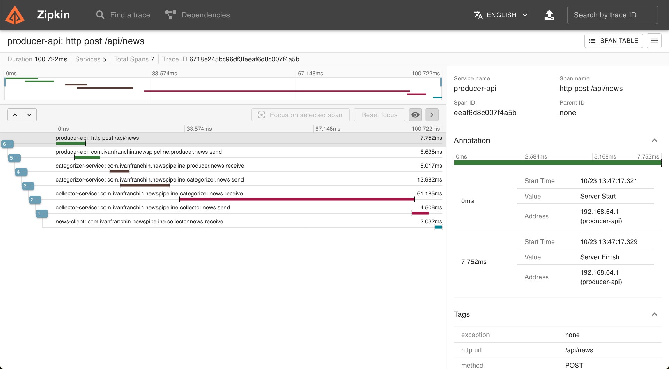Focus the Search by trace ID field
This screenshot has width=669, height=369.
point(612,15)
